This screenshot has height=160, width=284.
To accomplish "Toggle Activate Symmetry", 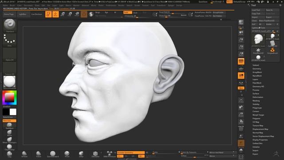I will pos(131,152).
